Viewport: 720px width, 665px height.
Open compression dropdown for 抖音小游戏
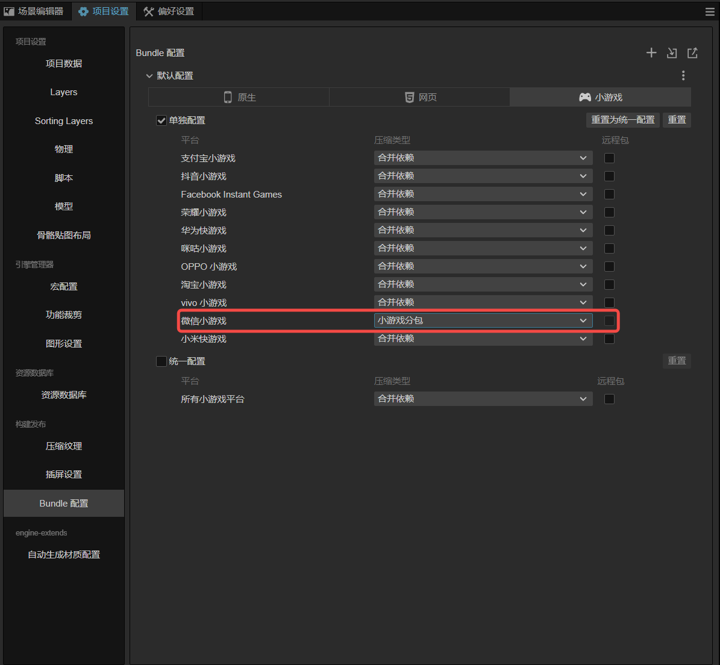(483, 176)
